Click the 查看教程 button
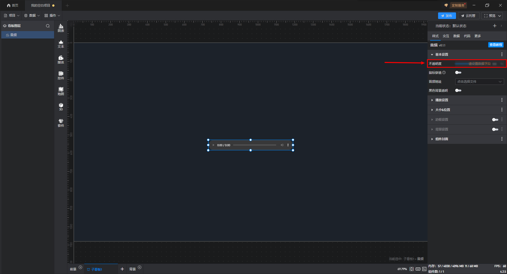Image resolution: width=507 pixels, height=274 pixels. point(496,45)
